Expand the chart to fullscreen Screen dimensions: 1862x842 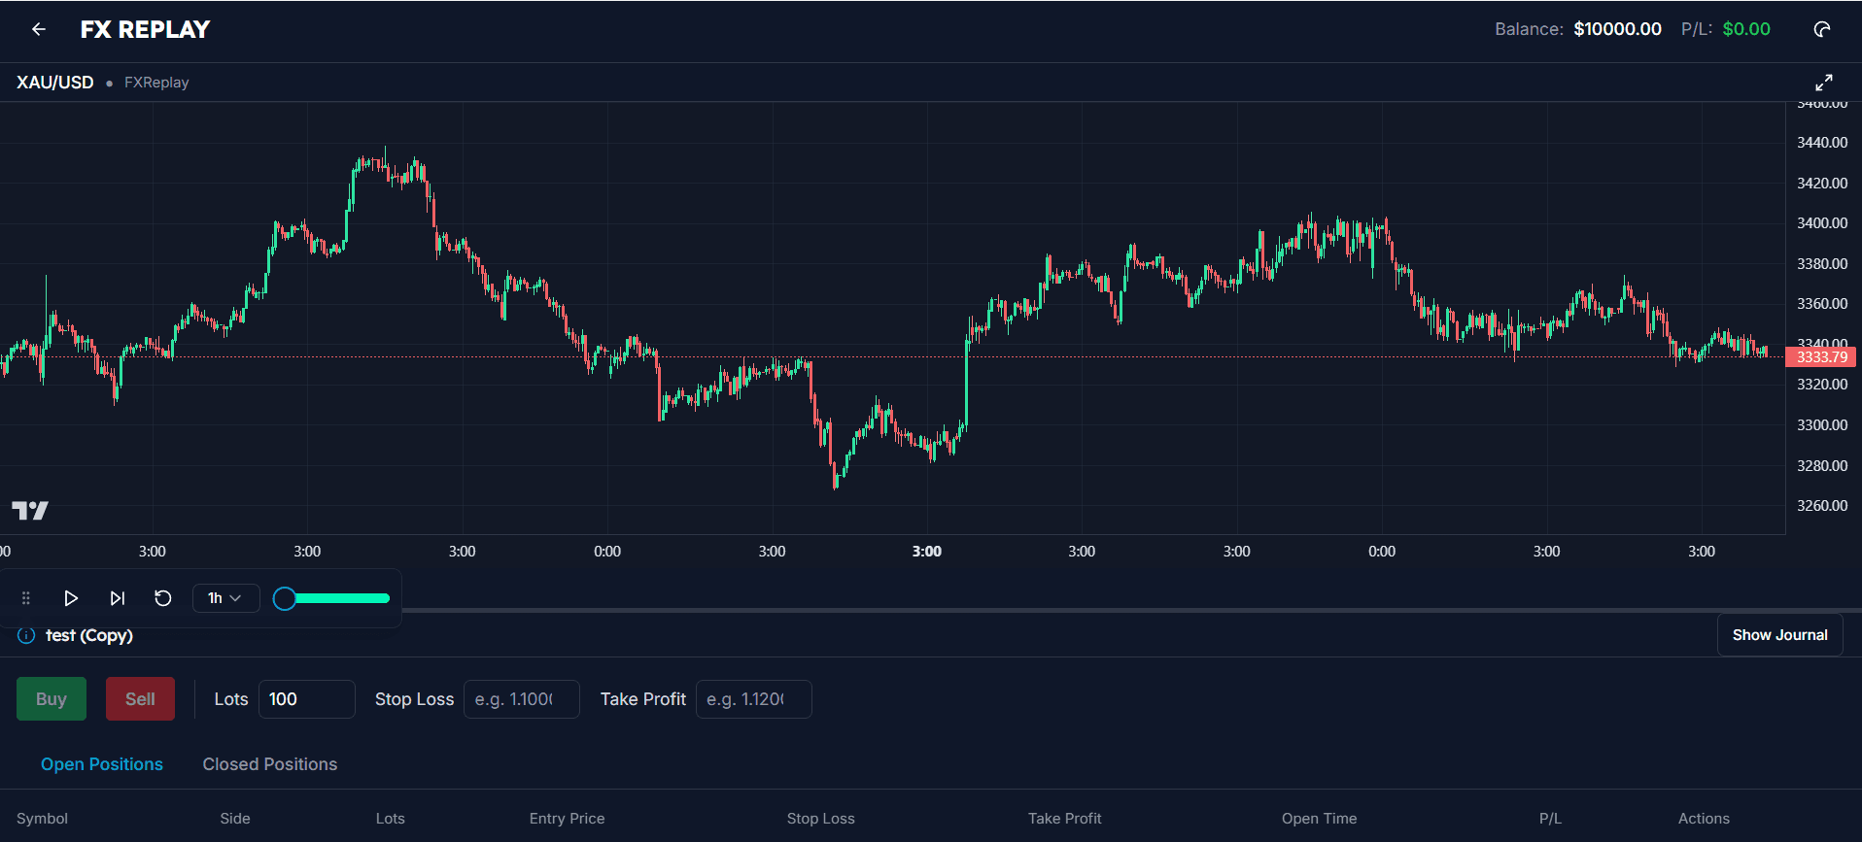pyautogui.click(x=1824, y=83)
